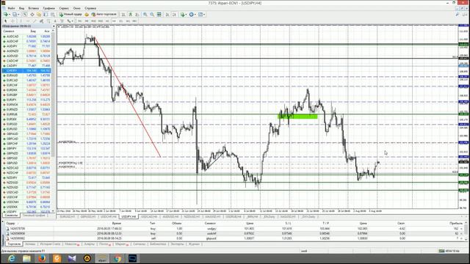Image resolution: width=470 pixels, height=264 pixels.
Task: Toggle the Auto-trading button
Action: (104, 15)
